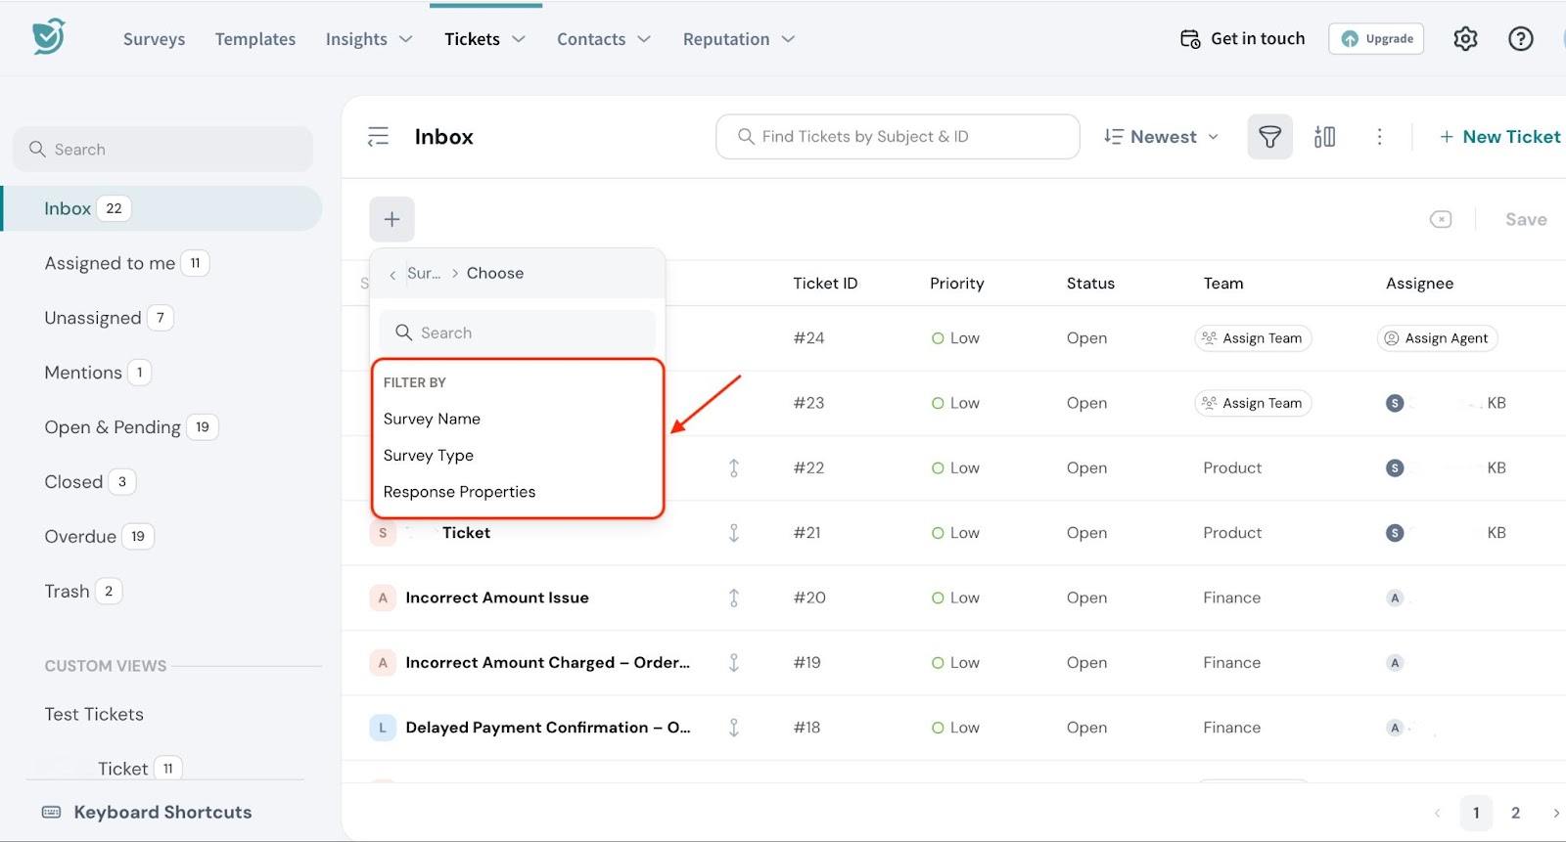Go back using the filter breadcrumb arrow
The height and width of the screenshot is (842, 1566).
[x=392, y=275]
